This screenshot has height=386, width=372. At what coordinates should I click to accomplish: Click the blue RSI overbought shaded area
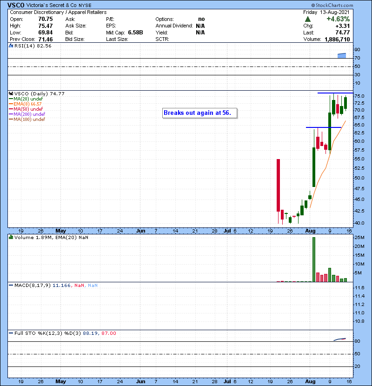point(342,56)
